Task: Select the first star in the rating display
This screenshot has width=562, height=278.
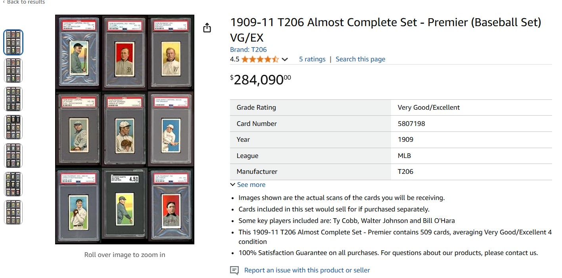Action: coord(245,59)
